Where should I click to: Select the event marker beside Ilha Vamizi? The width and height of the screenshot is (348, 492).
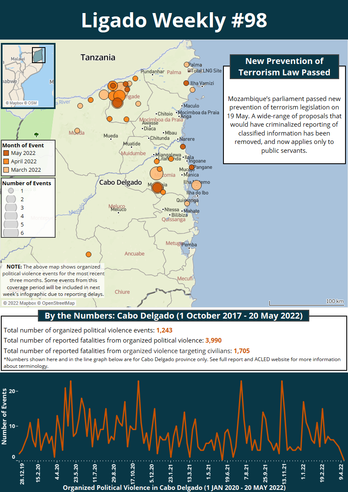coord(186,83)
